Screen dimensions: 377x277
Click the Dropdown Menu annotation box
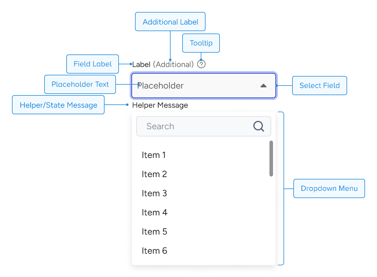coord(329,188)
